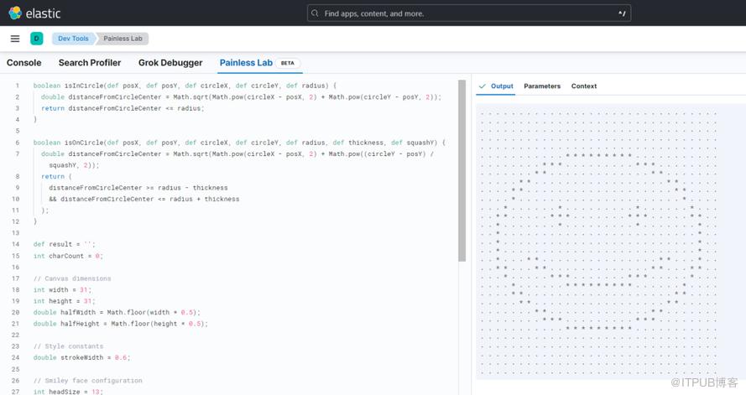Open the Grok Debugger tab

(170, 63)
